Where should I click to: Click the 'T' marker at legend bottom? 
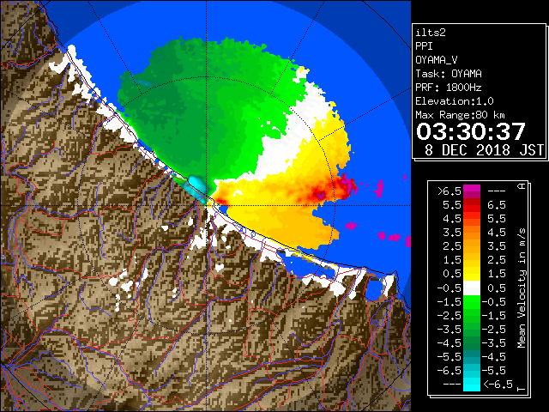tap(522, 389)
